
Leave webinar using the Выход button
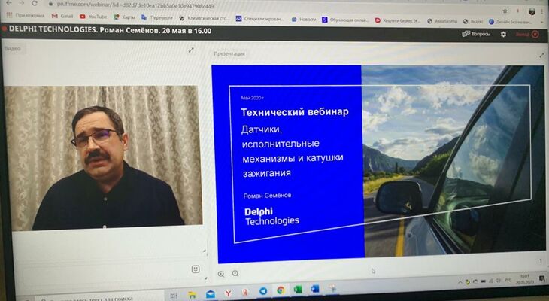click(x=527, y=35)
